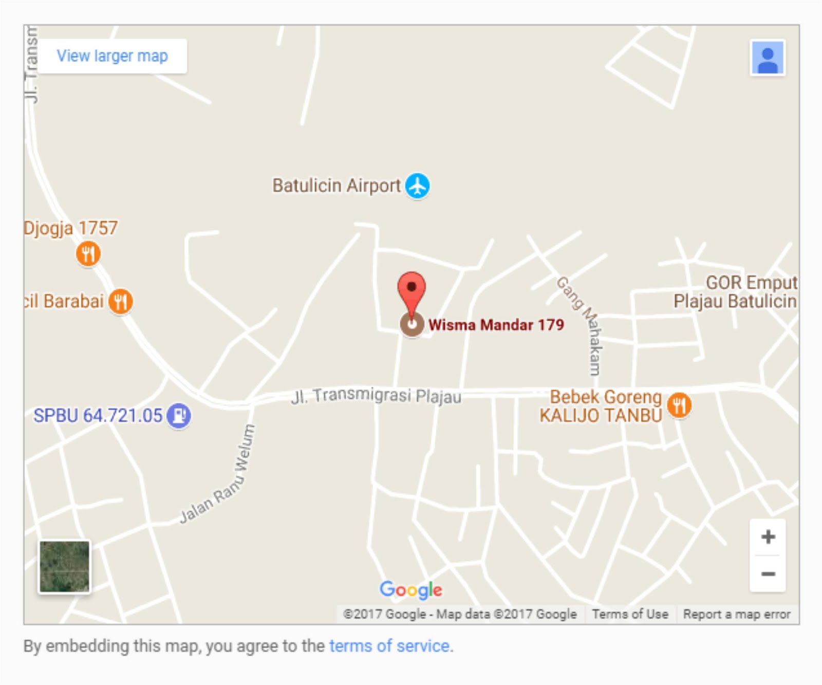Open the View larger map link
Screen dimensions: 822x685
tap(112, 55)
